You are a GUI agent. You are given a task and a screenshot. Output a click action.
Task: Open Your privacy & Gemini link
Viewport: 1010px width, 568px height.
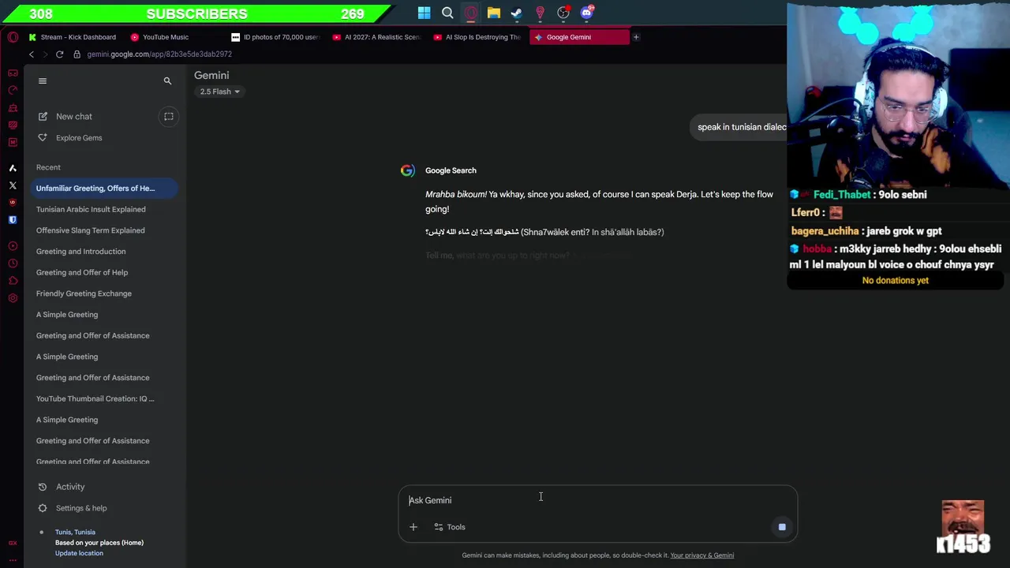tap(702, 555)
